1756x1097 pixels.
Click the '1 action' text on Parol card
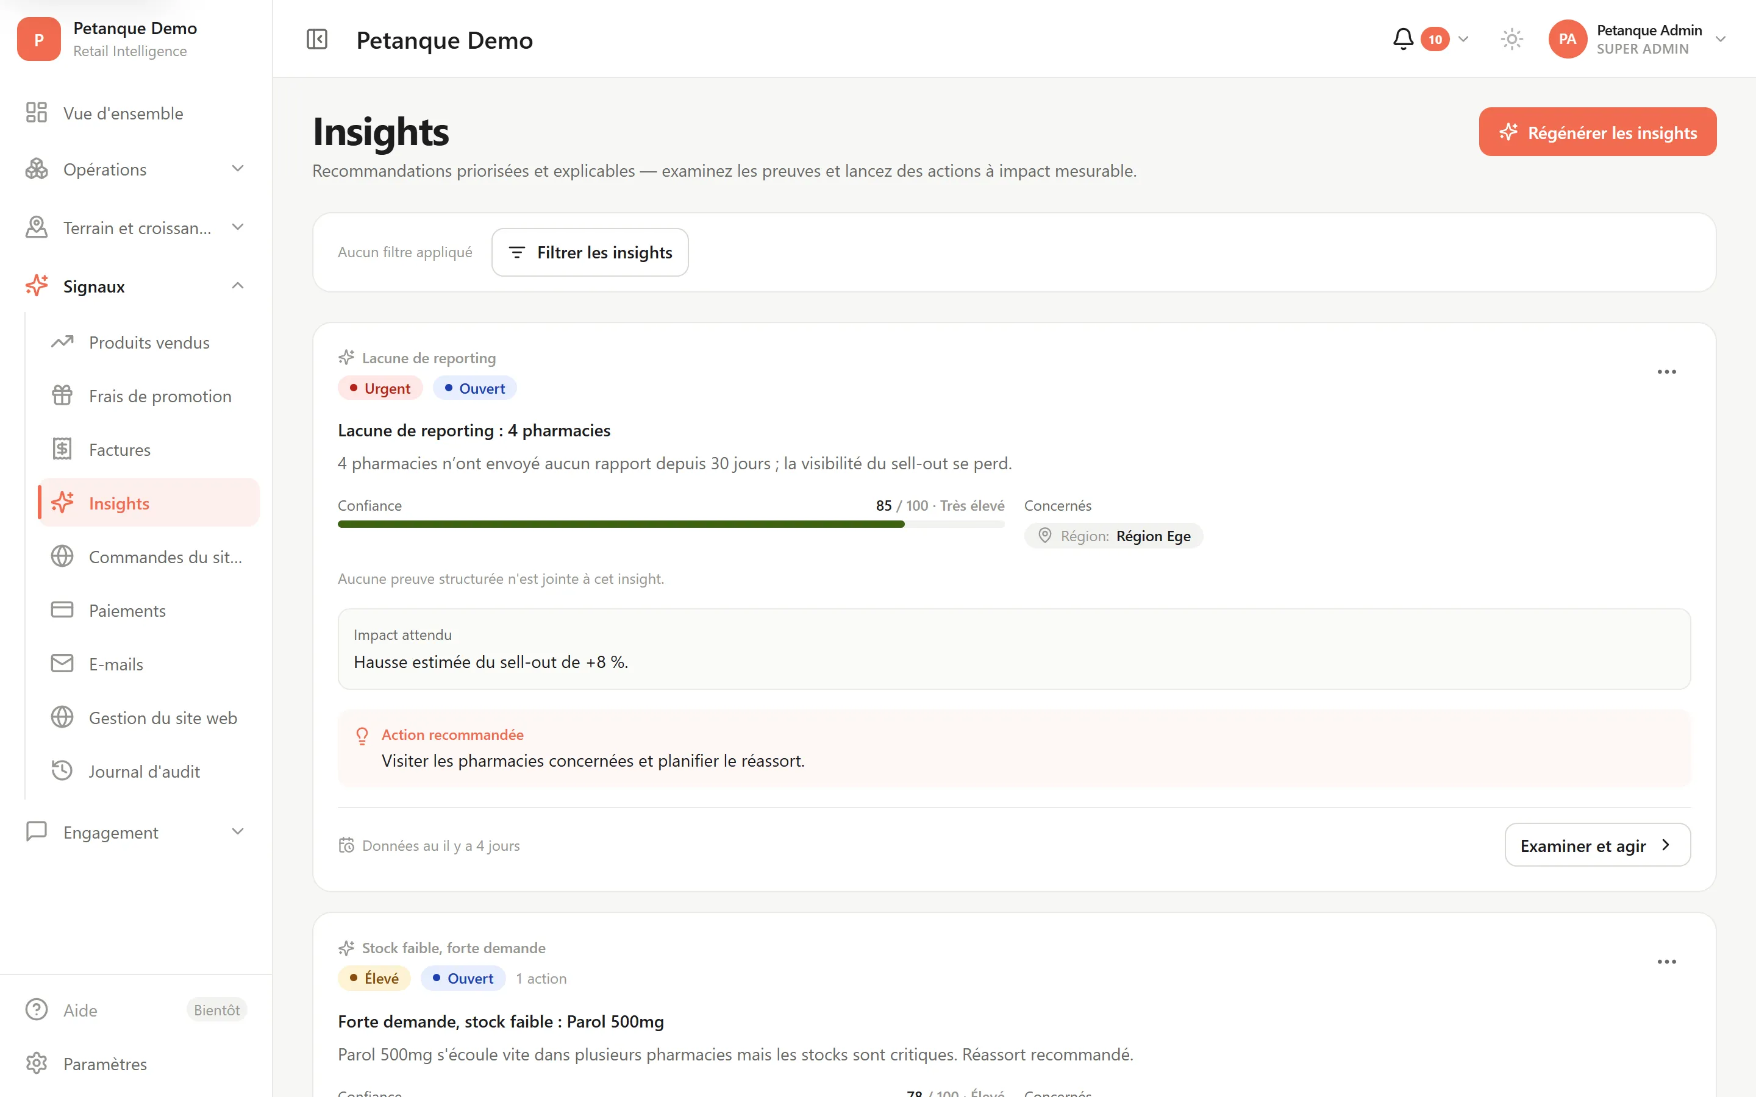[541, 979]
